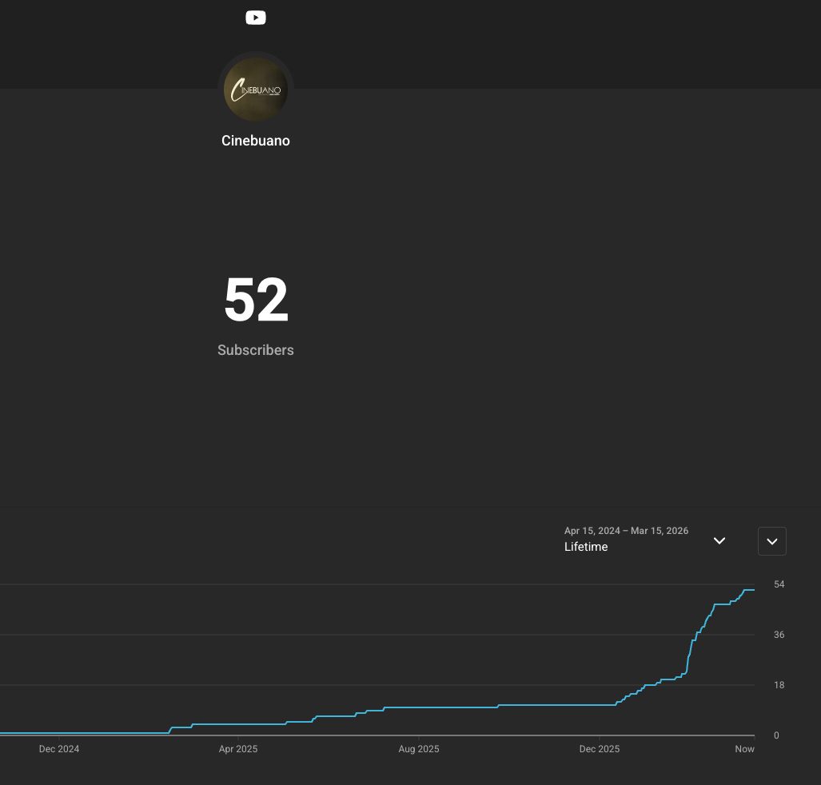Click the Dec 2024 axis label
This screenshot has height=785, width=821.
click(x=59, y=749)
